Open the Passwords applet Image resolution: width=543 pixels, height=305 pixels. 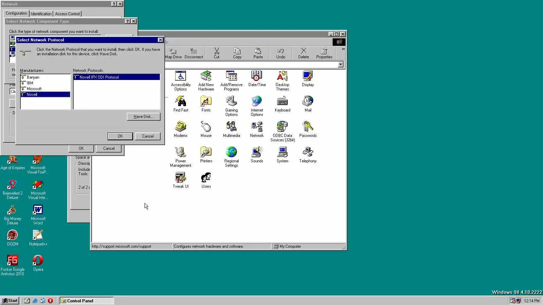pyautogui.click(x=308, y=129)
